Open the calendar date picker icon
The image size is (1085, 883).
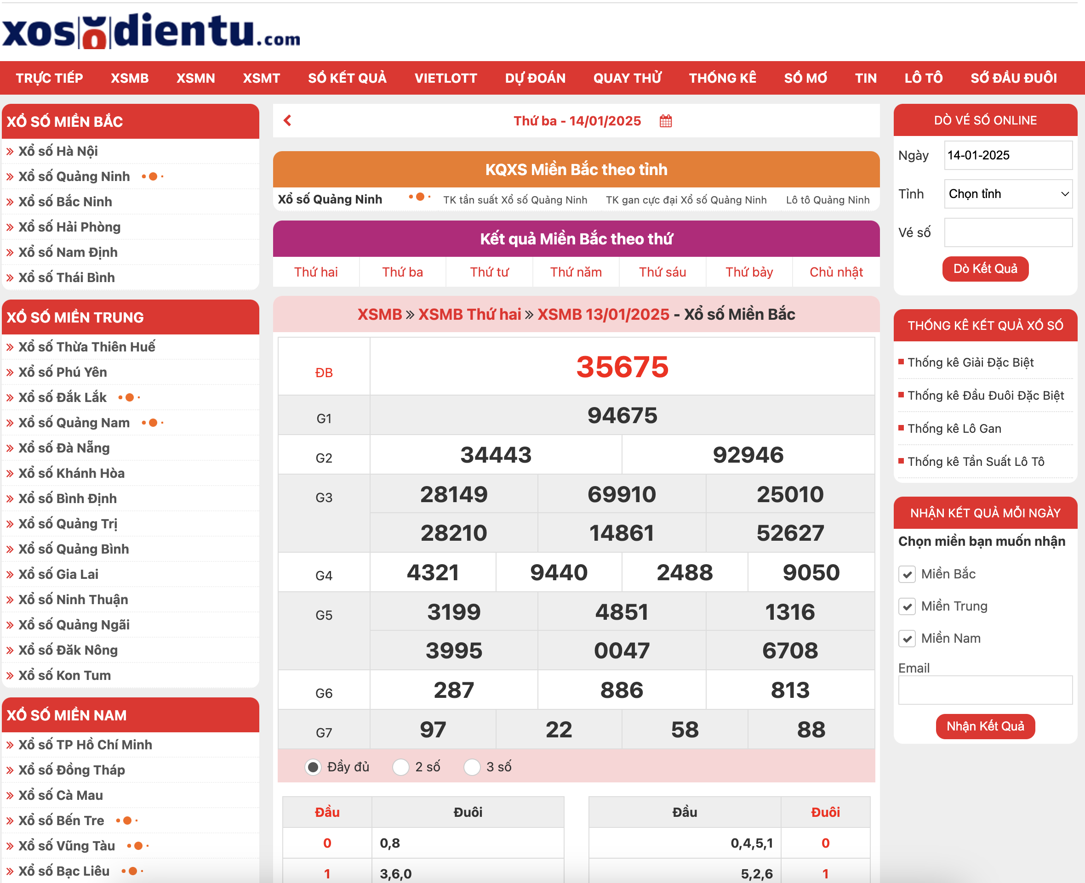point(666,121)
